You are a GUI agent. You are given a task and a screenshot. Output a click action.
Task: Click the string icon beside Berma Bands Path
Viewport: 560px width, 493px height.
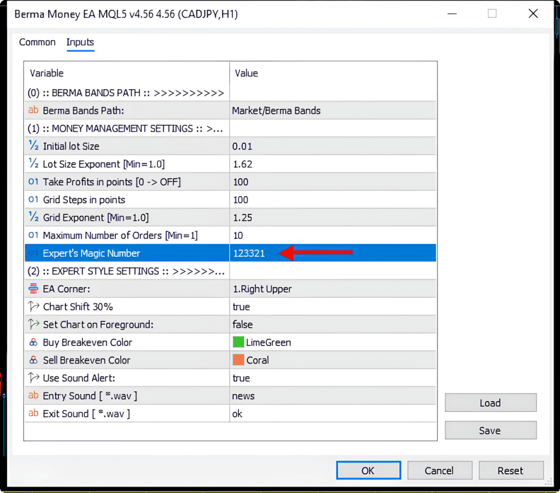pos(33,110)
